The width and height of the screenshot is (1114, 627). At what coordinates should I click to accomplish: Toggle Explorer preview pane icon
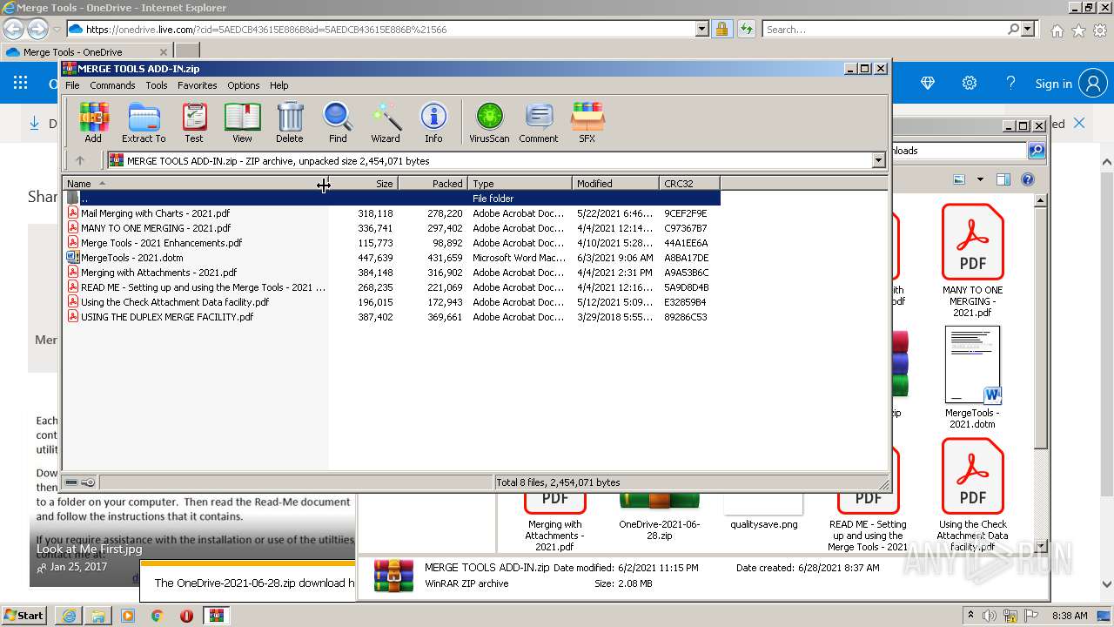1003,179
